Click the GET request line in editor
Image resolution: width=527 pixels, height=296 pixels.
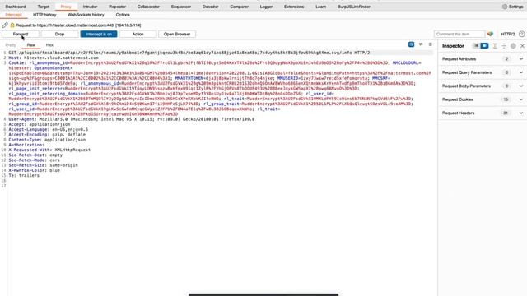tap(189, 53)
